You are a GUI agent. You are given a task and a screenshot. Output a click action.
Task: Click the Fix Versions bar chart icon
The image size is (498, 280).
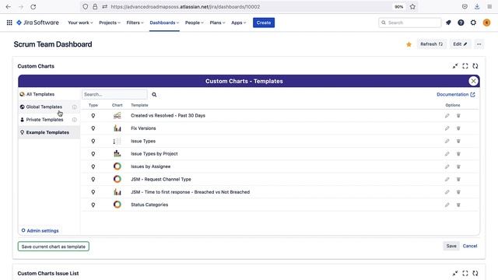(x=117, y=128)
